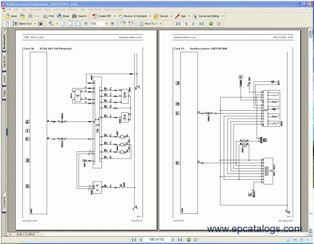This screenshot has width=314, height=244.
Task: Click the zoom in plus icon
Action: (112, 23)
